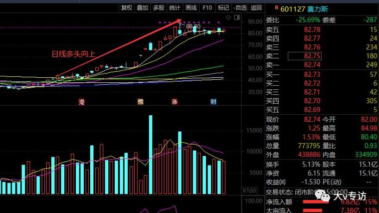Click the 涨 marker icon
Image resolution: width=379 pixels, height=213 pixels.
pos(175,102)
